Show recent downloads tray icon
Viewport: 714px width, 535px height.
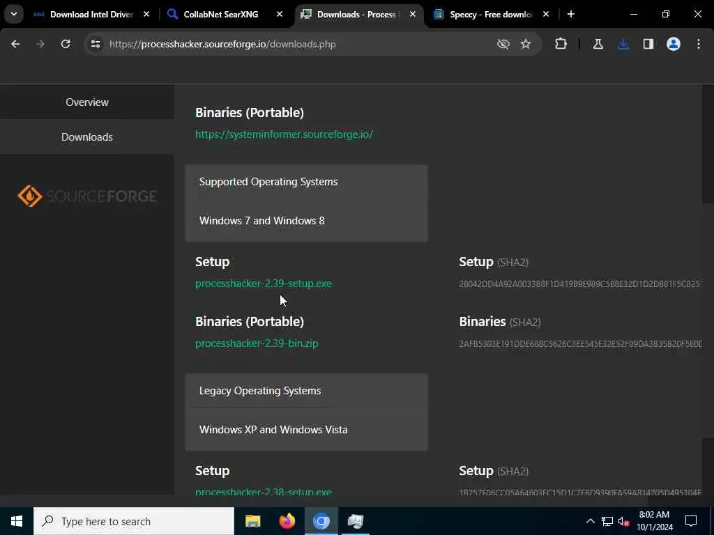click(623, 44)
